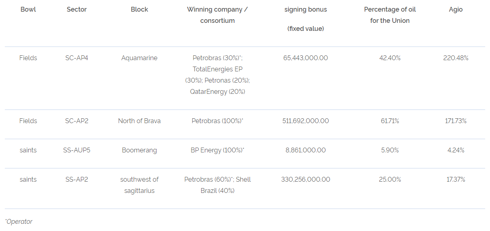Select the SS-AUP5 sector cell
Image resolution: width=490 pixels, height=231 pixels.
(x=76, y=150)
